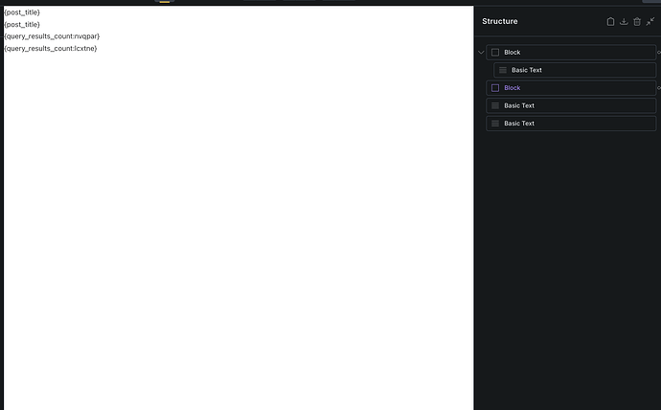This screenshot has height=410, width=661.
Task: Click the loop indicator beside the purple Block
Action: (658, 88)
